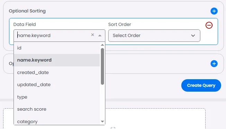Click the dropdown list scrollbar thumb
Screen dimensions: 226x129
(x=102, y=66)
